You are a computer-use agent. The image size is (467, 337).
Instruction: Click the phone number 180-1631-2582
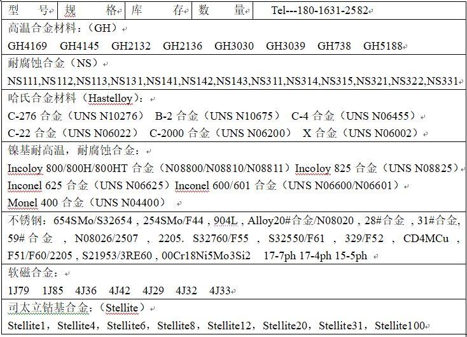click(x=332, y=10)
